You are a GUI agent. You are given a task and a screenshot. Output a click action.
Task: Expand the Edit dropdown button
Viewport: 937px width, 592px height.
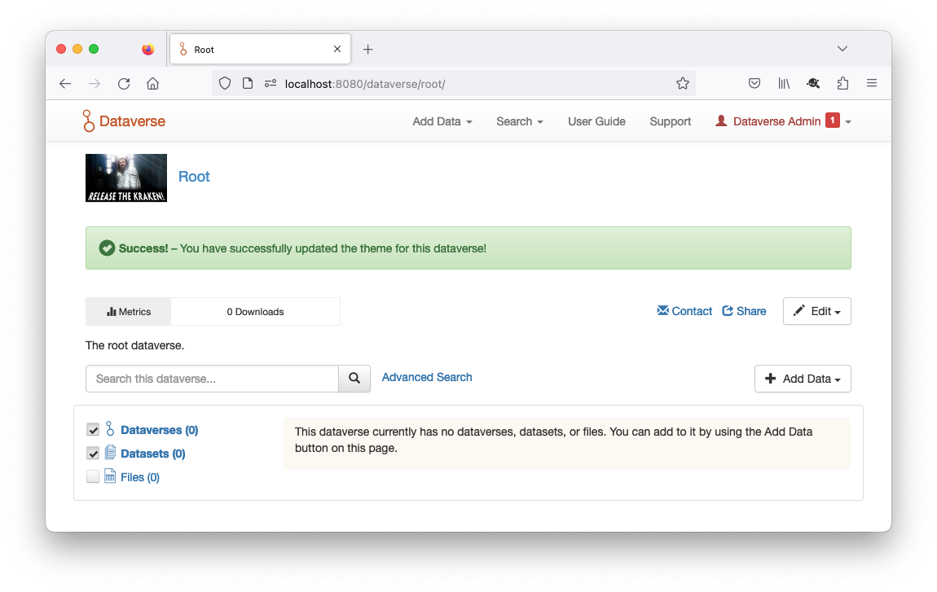[x=816, y=311]
